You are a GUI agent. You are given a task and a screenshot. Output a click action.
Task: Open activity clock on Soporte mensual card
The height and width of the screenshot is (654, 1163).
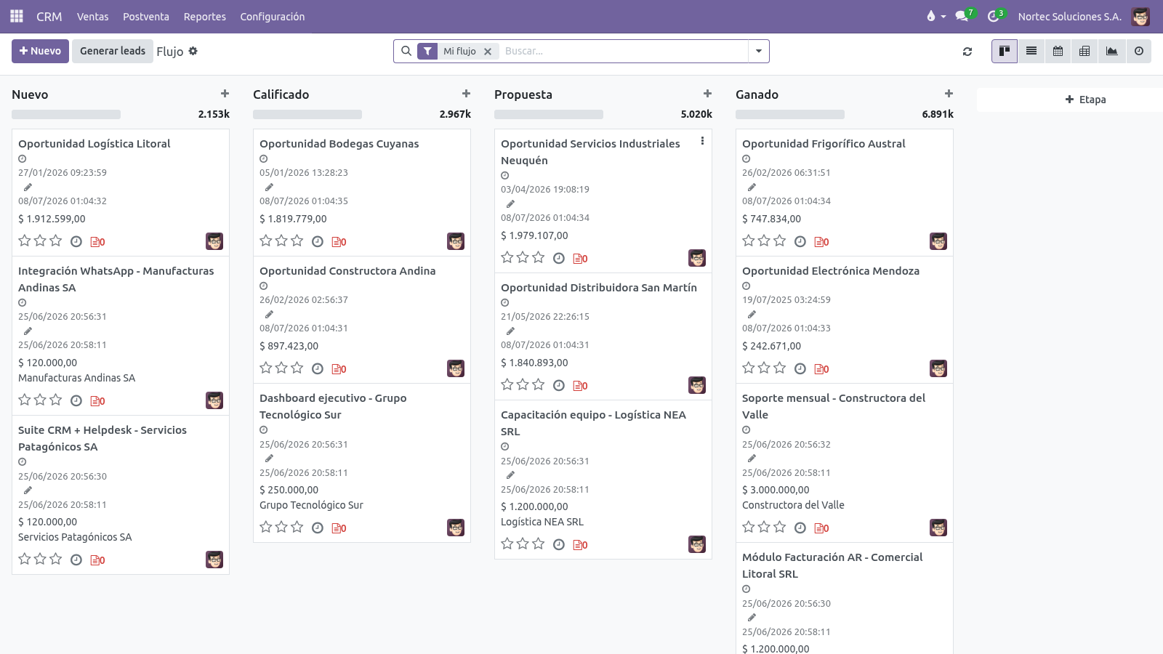[x=800, y=528]
